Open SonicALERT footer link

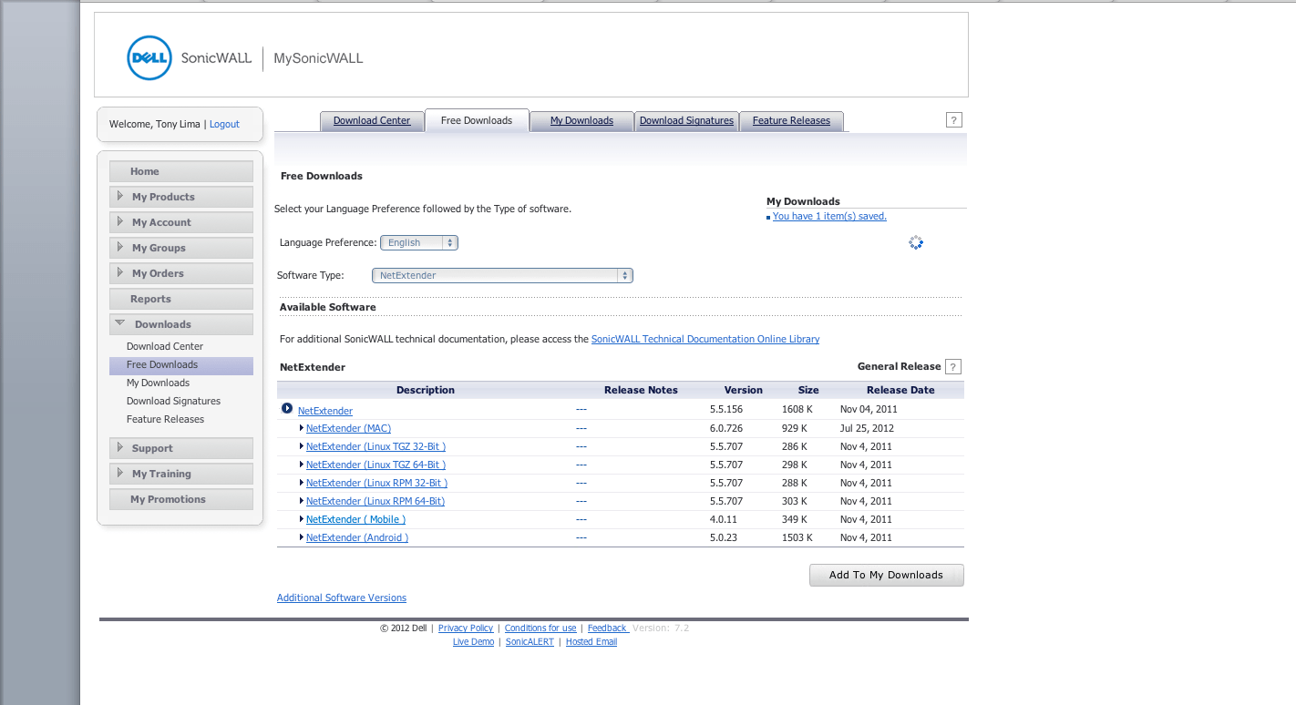[530, 642]
